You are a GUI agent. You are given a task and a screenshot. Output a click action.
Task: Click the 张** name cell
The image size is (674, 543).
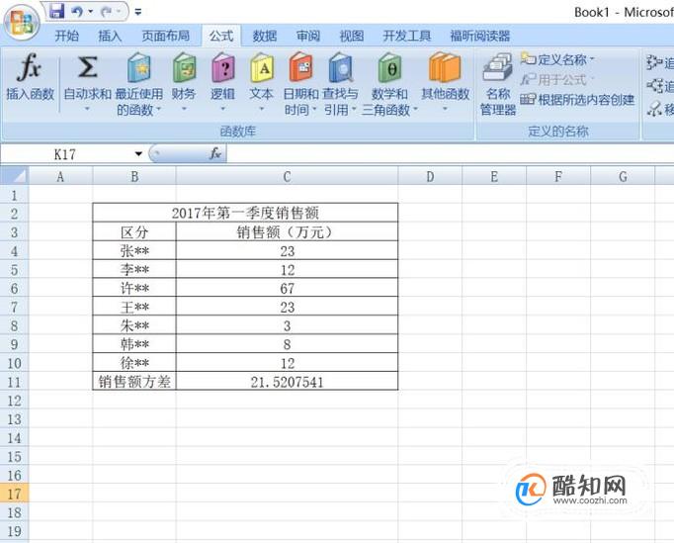click(134, 251)
